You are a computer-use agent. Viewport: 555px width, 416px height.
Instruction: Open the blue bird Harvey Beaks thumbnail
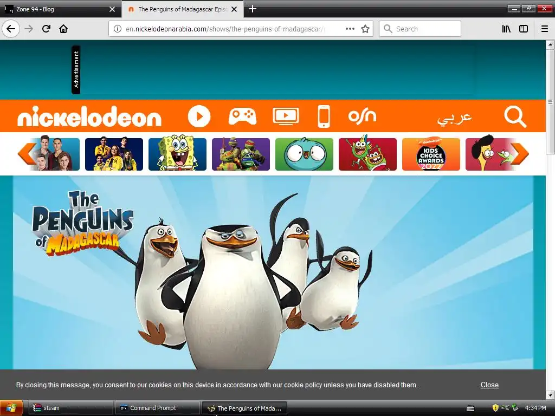click(x=304, y=154)
